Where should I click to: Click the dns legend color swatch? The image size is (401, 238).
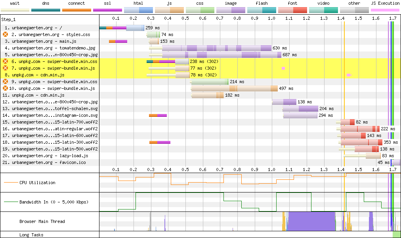(46, 10)
